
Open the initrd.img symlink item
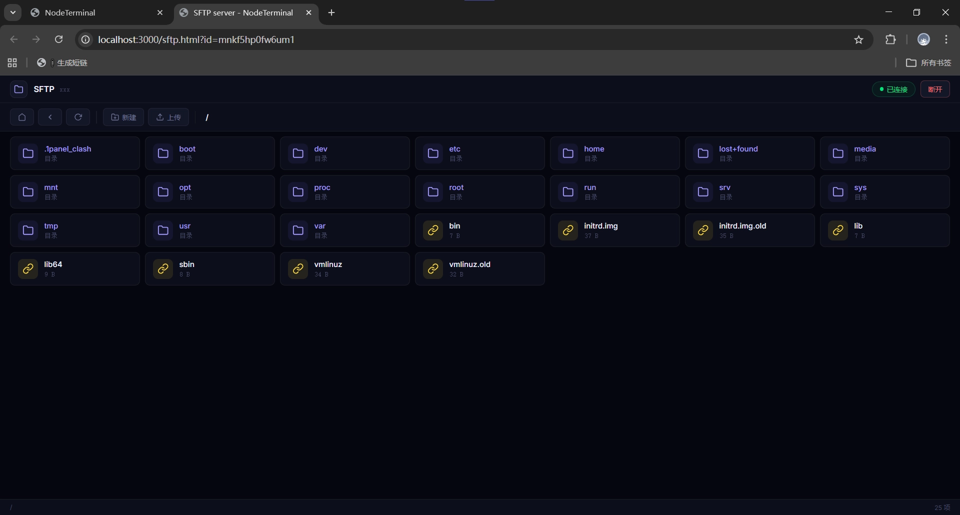pyautogui.click(x=614, y=230)
